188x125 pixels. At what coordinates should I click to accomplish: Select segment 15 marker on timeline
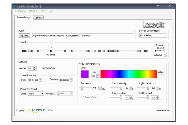[51, 51]
